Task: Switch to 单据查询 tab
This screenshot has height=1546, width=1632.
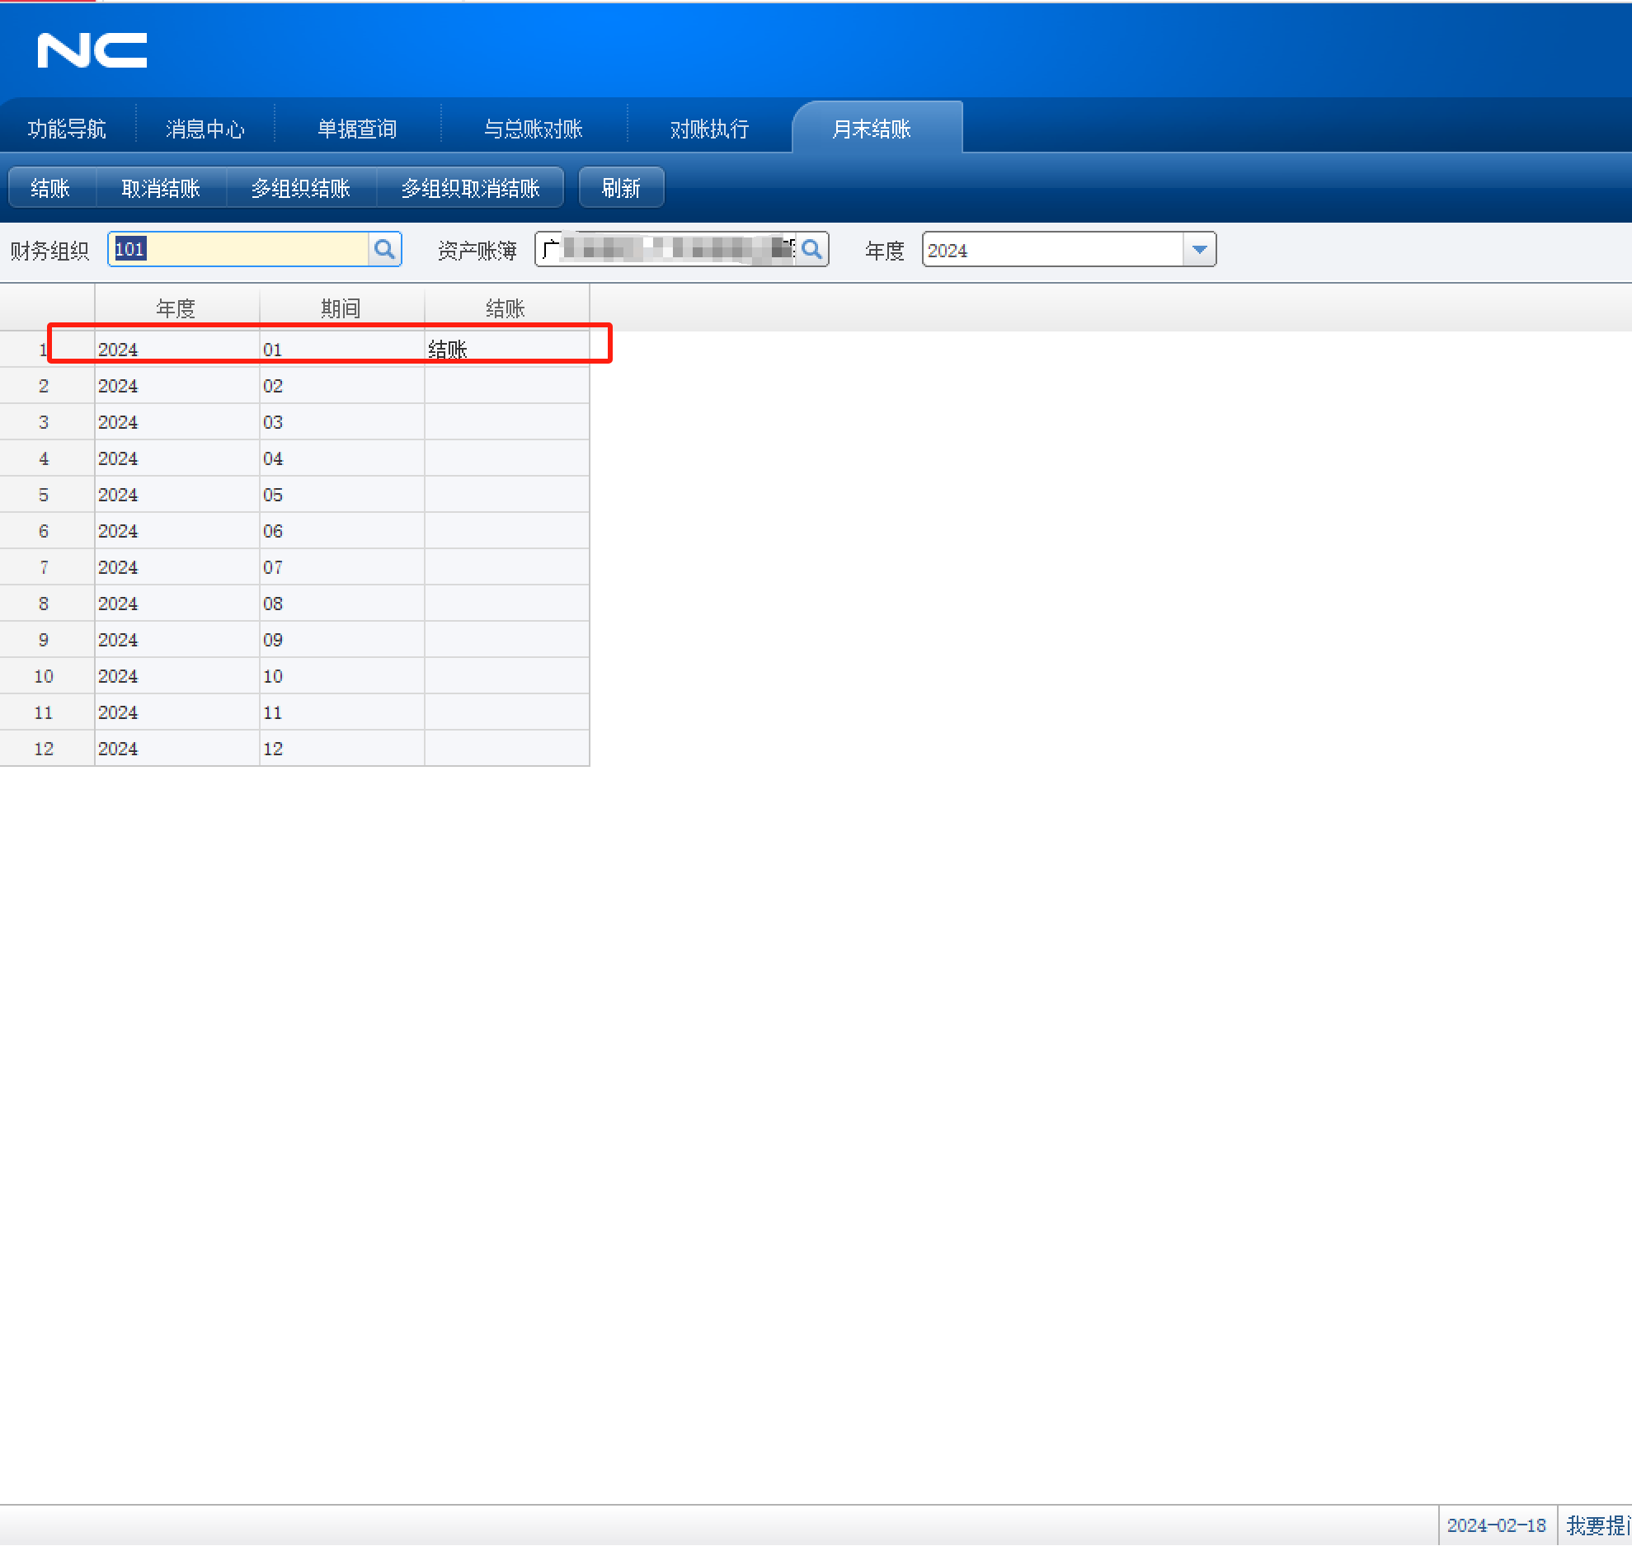Action: [x=357, y=129]
